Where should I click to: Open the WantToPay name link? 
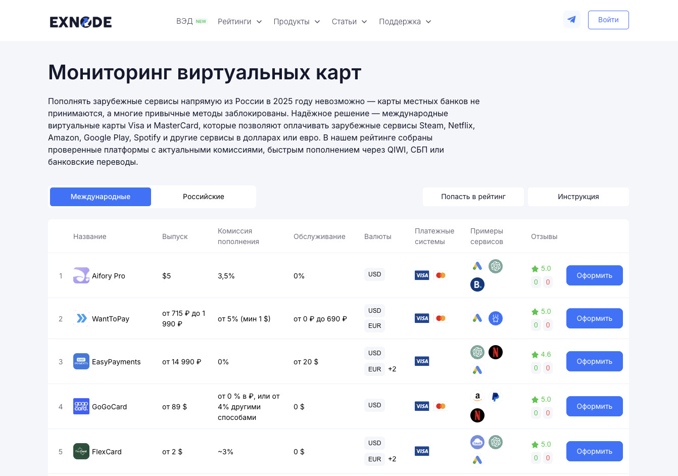point(111,319)
